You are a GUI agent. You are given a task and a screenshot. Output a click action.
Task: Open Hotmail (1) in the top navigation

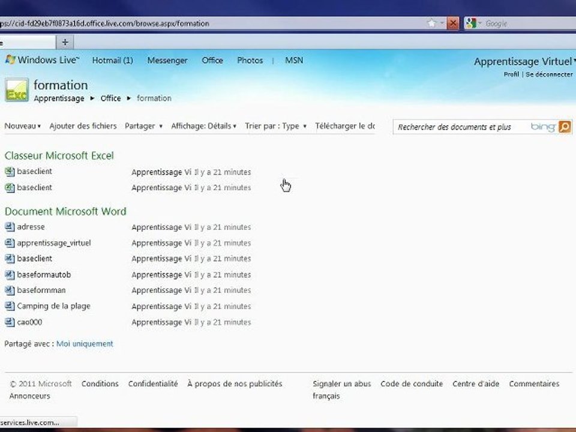coord(112,60)
